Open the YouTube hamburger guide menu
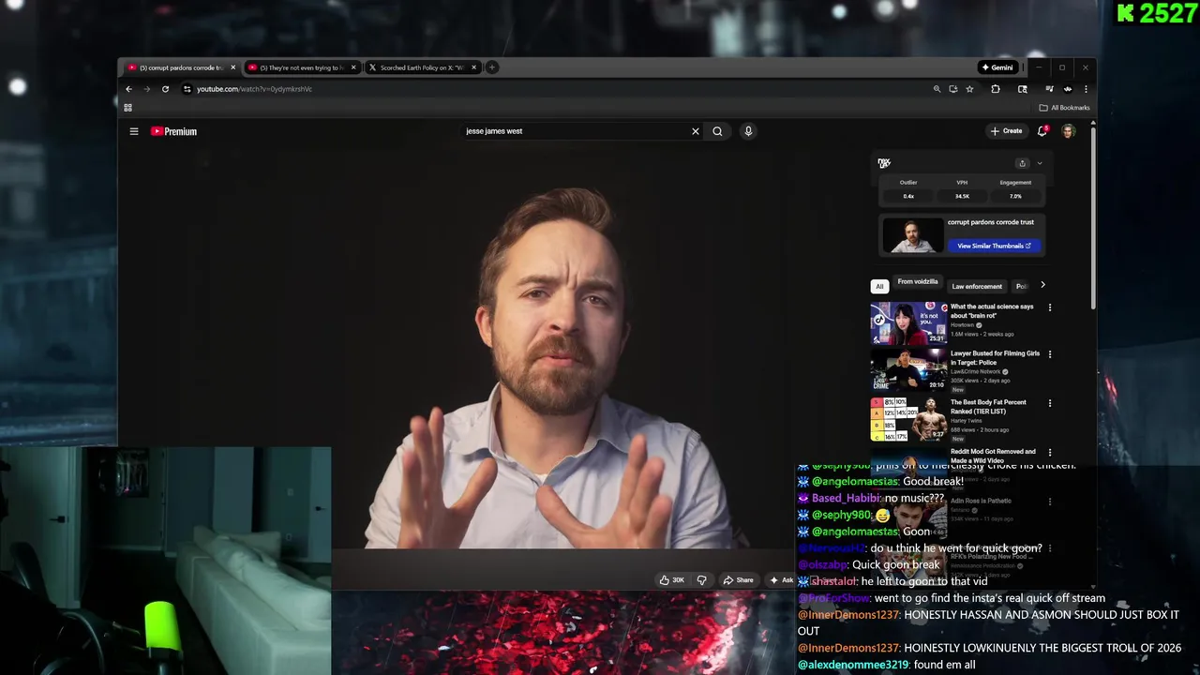 click(x=134, y=131)
